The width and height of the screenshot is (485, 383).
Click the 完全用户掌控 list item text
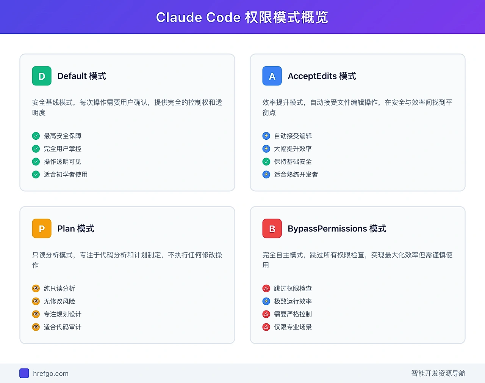click(63, 149)
